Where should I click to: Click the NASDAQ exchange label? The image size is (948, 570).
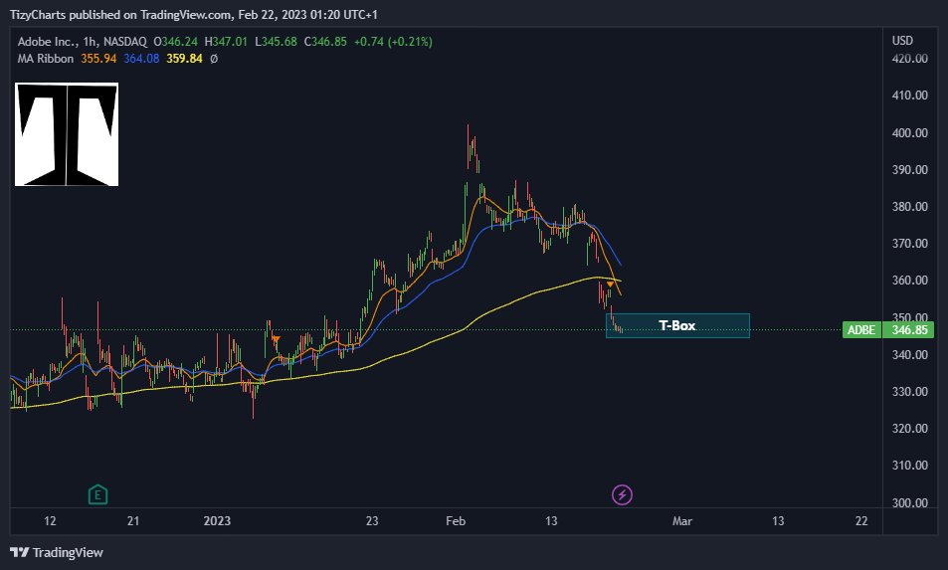(x=125, y=42)
